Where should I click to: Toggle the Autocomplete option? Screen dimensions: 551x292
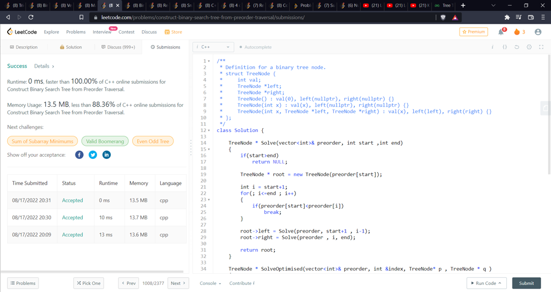256,47
